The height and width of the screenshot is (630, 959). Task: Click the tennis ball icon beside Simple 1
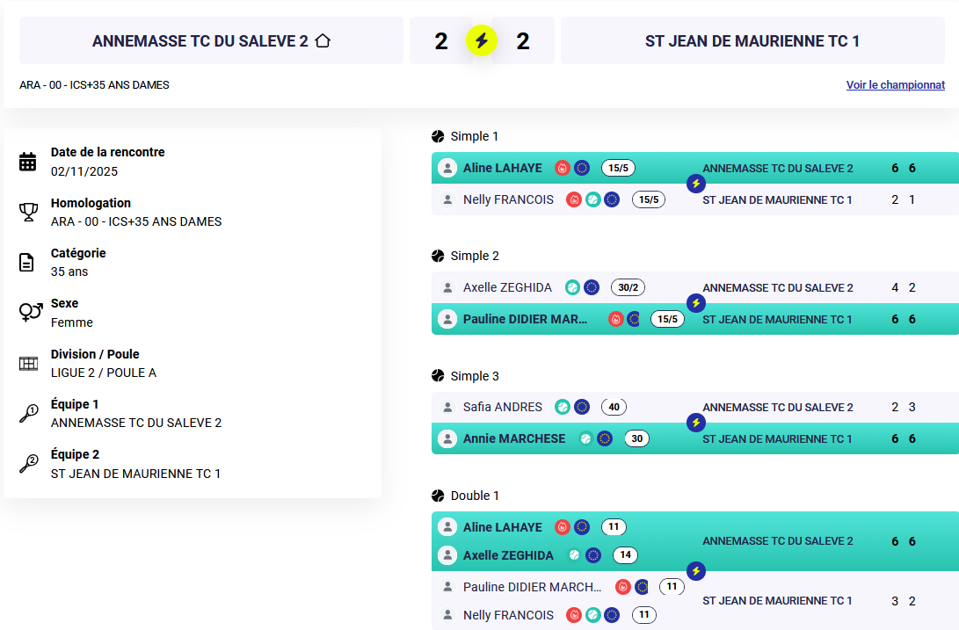pyautogui.click(x=439, y=136)
